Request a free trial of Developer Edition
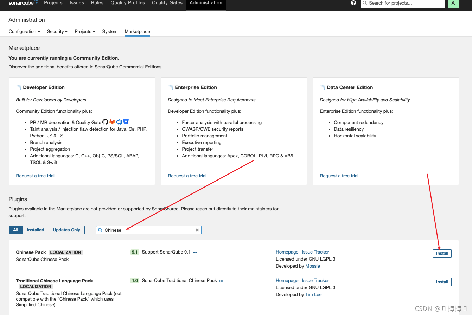 (x=35, y=176)
